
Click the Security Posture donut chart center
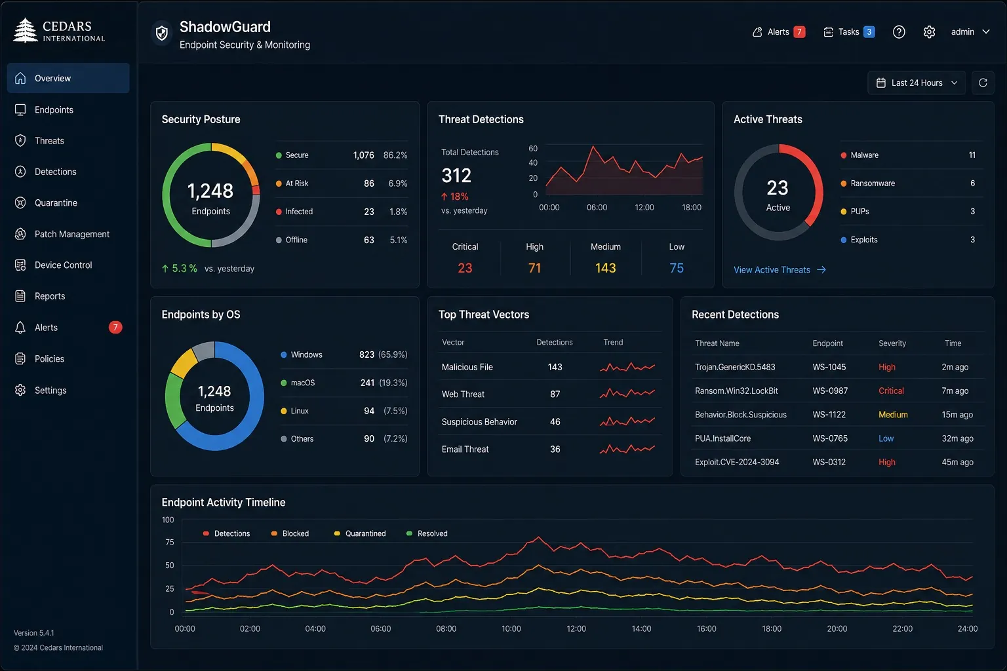211,195
